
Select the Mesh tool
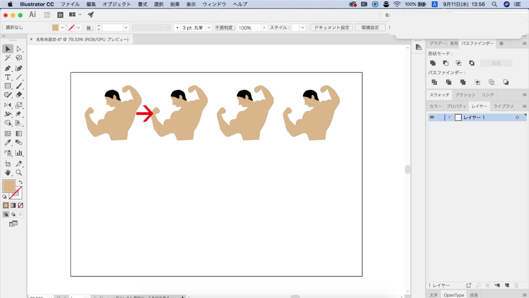(8, 134)
